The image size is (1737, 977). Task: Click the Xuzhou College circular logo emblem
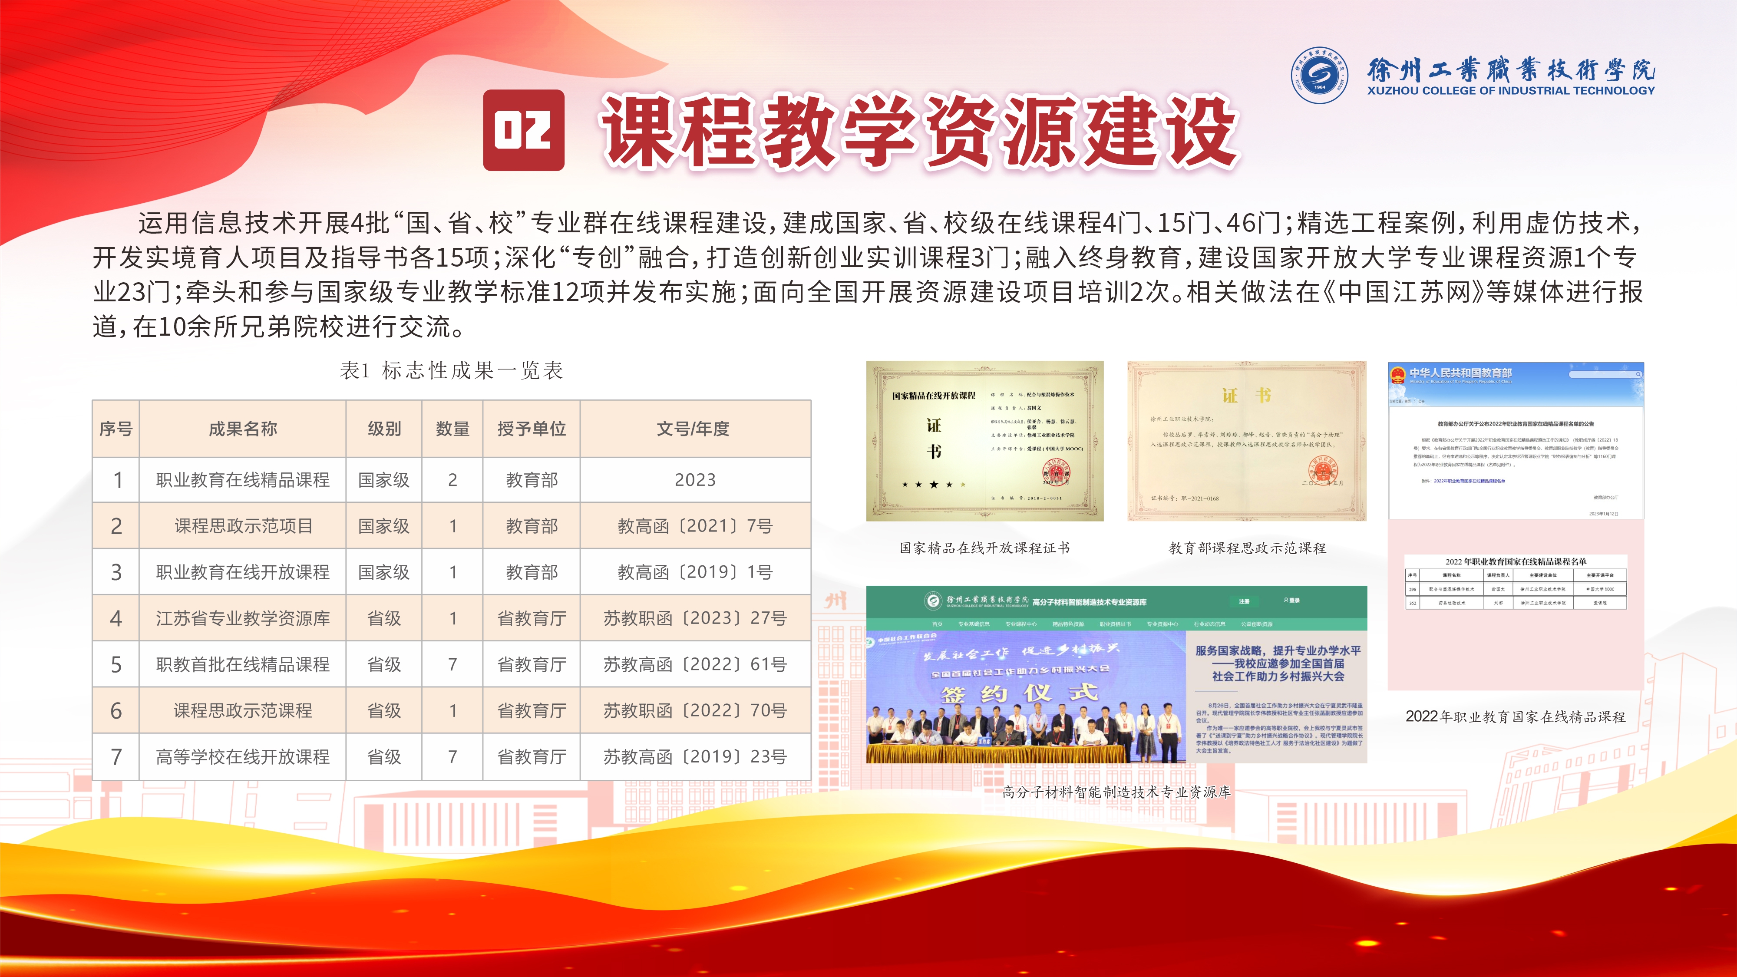(x=1320, y=76)
